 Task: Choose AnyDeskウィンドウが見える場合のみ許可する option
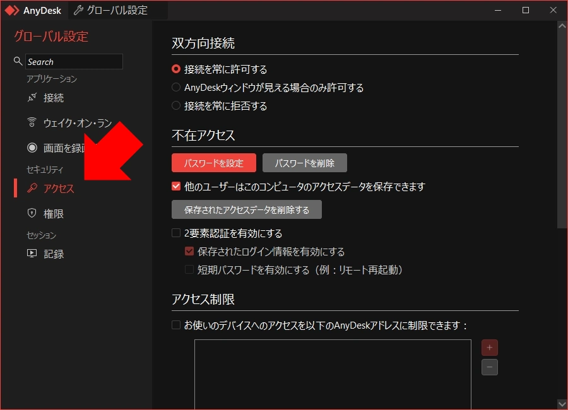click(176, 87)
